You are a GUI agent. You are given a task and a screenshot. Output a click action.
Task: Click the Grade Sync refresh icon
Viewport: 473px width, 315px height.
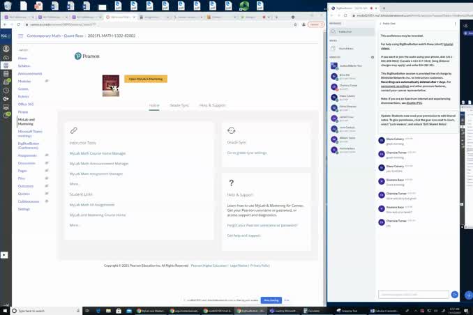(232, 130)
